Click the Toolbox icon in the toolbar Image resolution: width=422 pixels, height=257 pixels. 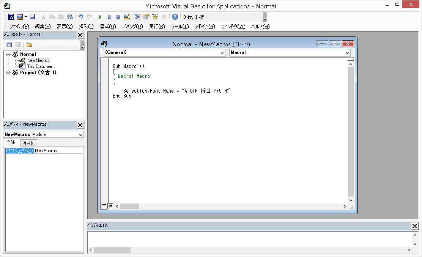[164, 17]
